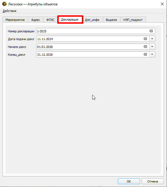This screenshot has height=187, width=167.
Task: Open the Действия menu
Action: pos(9,11)
